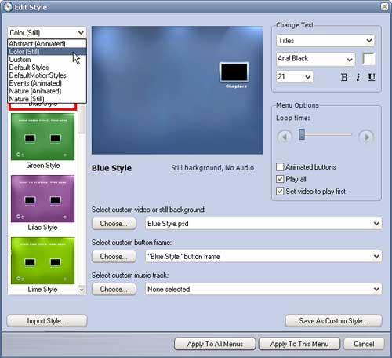The image size is (392, 358).
Task: Click Apply To All Menus button
Action: (215, 344)
